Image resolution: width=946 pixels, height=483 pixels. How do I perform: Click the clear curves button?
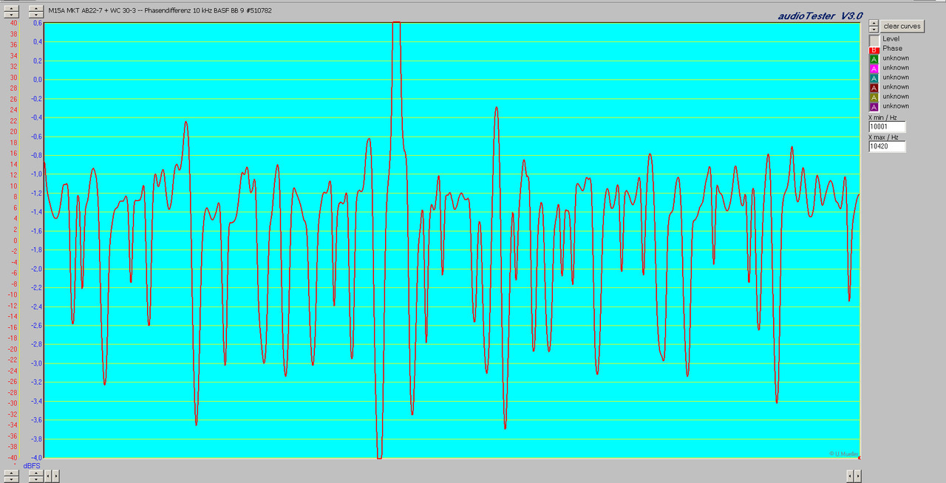coord(902,26)
